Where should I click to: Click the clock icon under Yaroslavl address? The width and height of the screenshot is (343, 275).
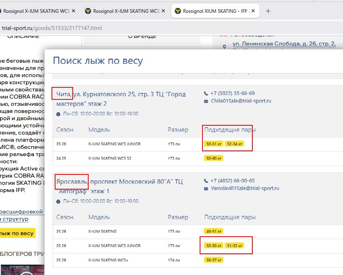(58, 202)
